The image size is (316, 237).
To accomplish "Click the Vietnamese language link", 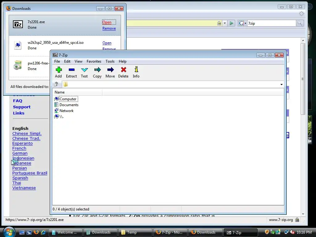I will tap(24, 188).
